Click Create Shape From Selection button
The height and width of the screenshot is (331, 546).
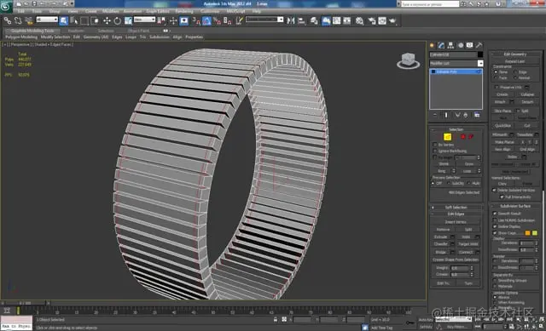[x=456, y=260]
